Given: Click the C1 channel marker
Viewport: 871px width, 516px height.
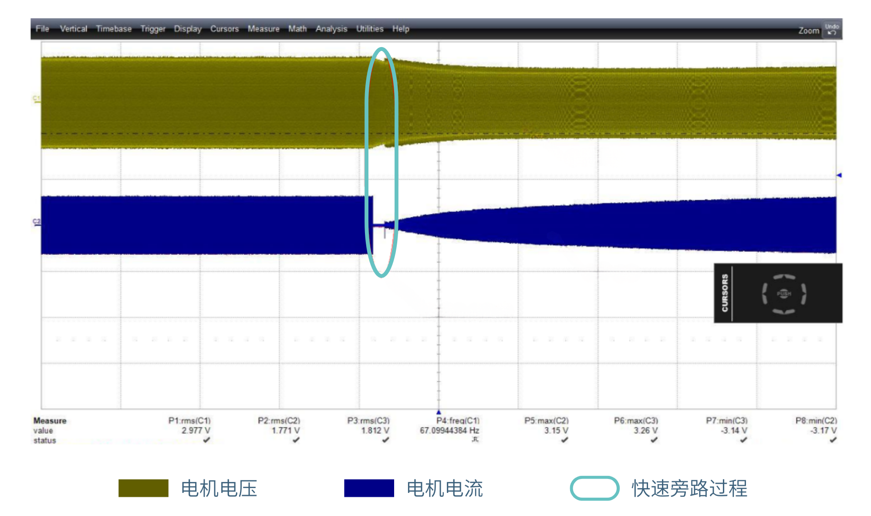Looking at the screenshot, I should pos(37,99).
